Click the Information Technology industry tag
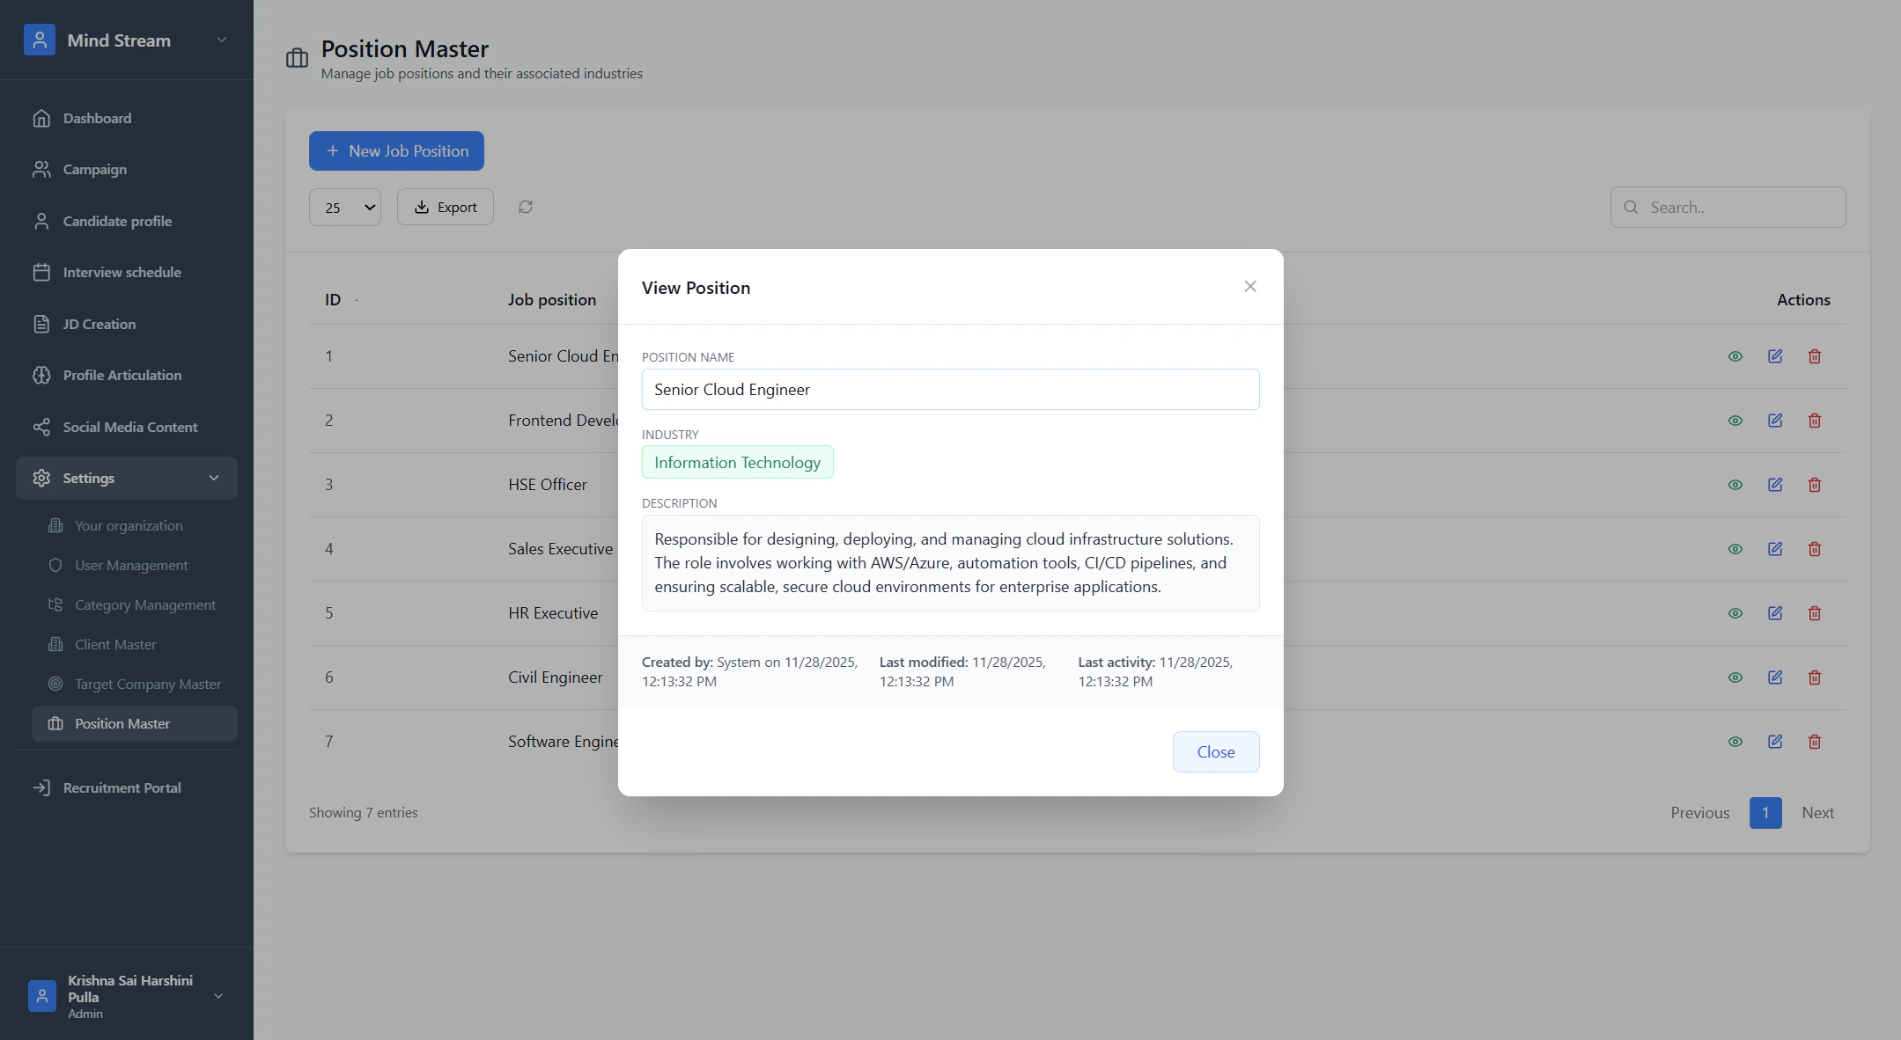 tap(737, 463)
